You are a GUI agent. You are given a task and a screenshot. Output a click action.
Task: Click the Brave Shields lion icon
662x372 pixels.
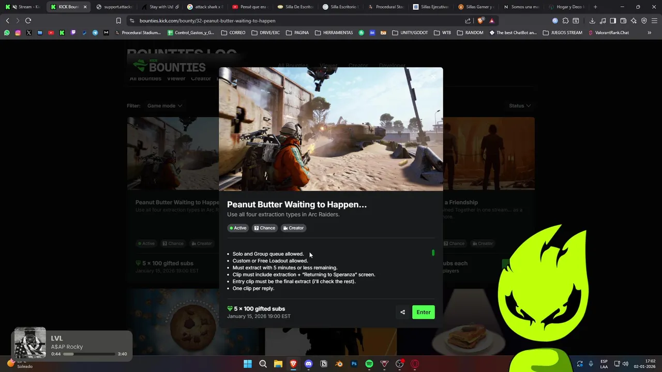click(x=480, y=21)
